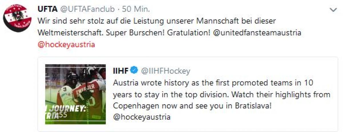Open the @IIHFHockey handle
This screenshot has width=343, height=132.
pos(165,71)
